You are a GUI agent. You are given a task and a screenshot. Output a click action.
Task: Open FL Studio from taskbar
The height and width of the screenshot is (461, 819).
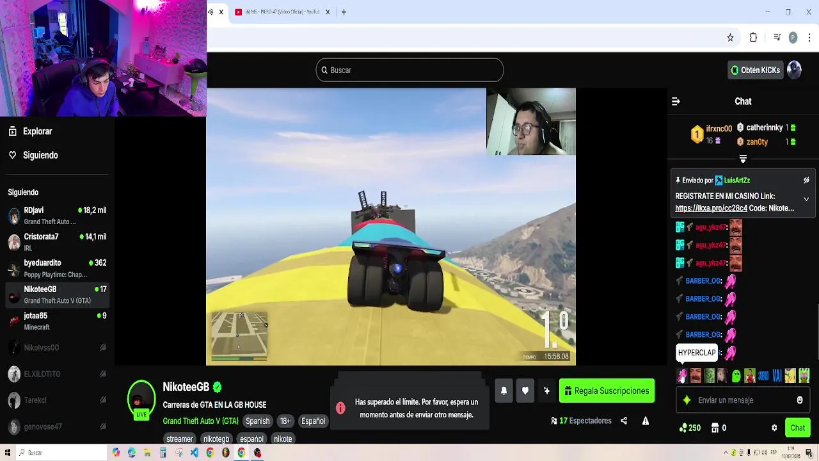coord(226,453)
